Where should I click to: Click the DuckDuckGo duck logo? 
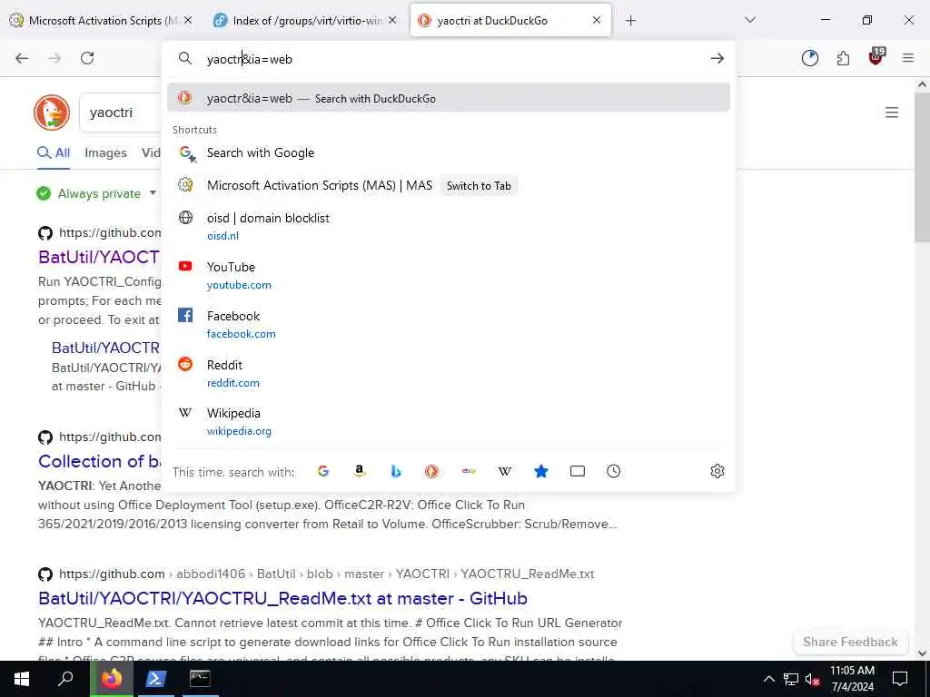(x=52, y=112)
